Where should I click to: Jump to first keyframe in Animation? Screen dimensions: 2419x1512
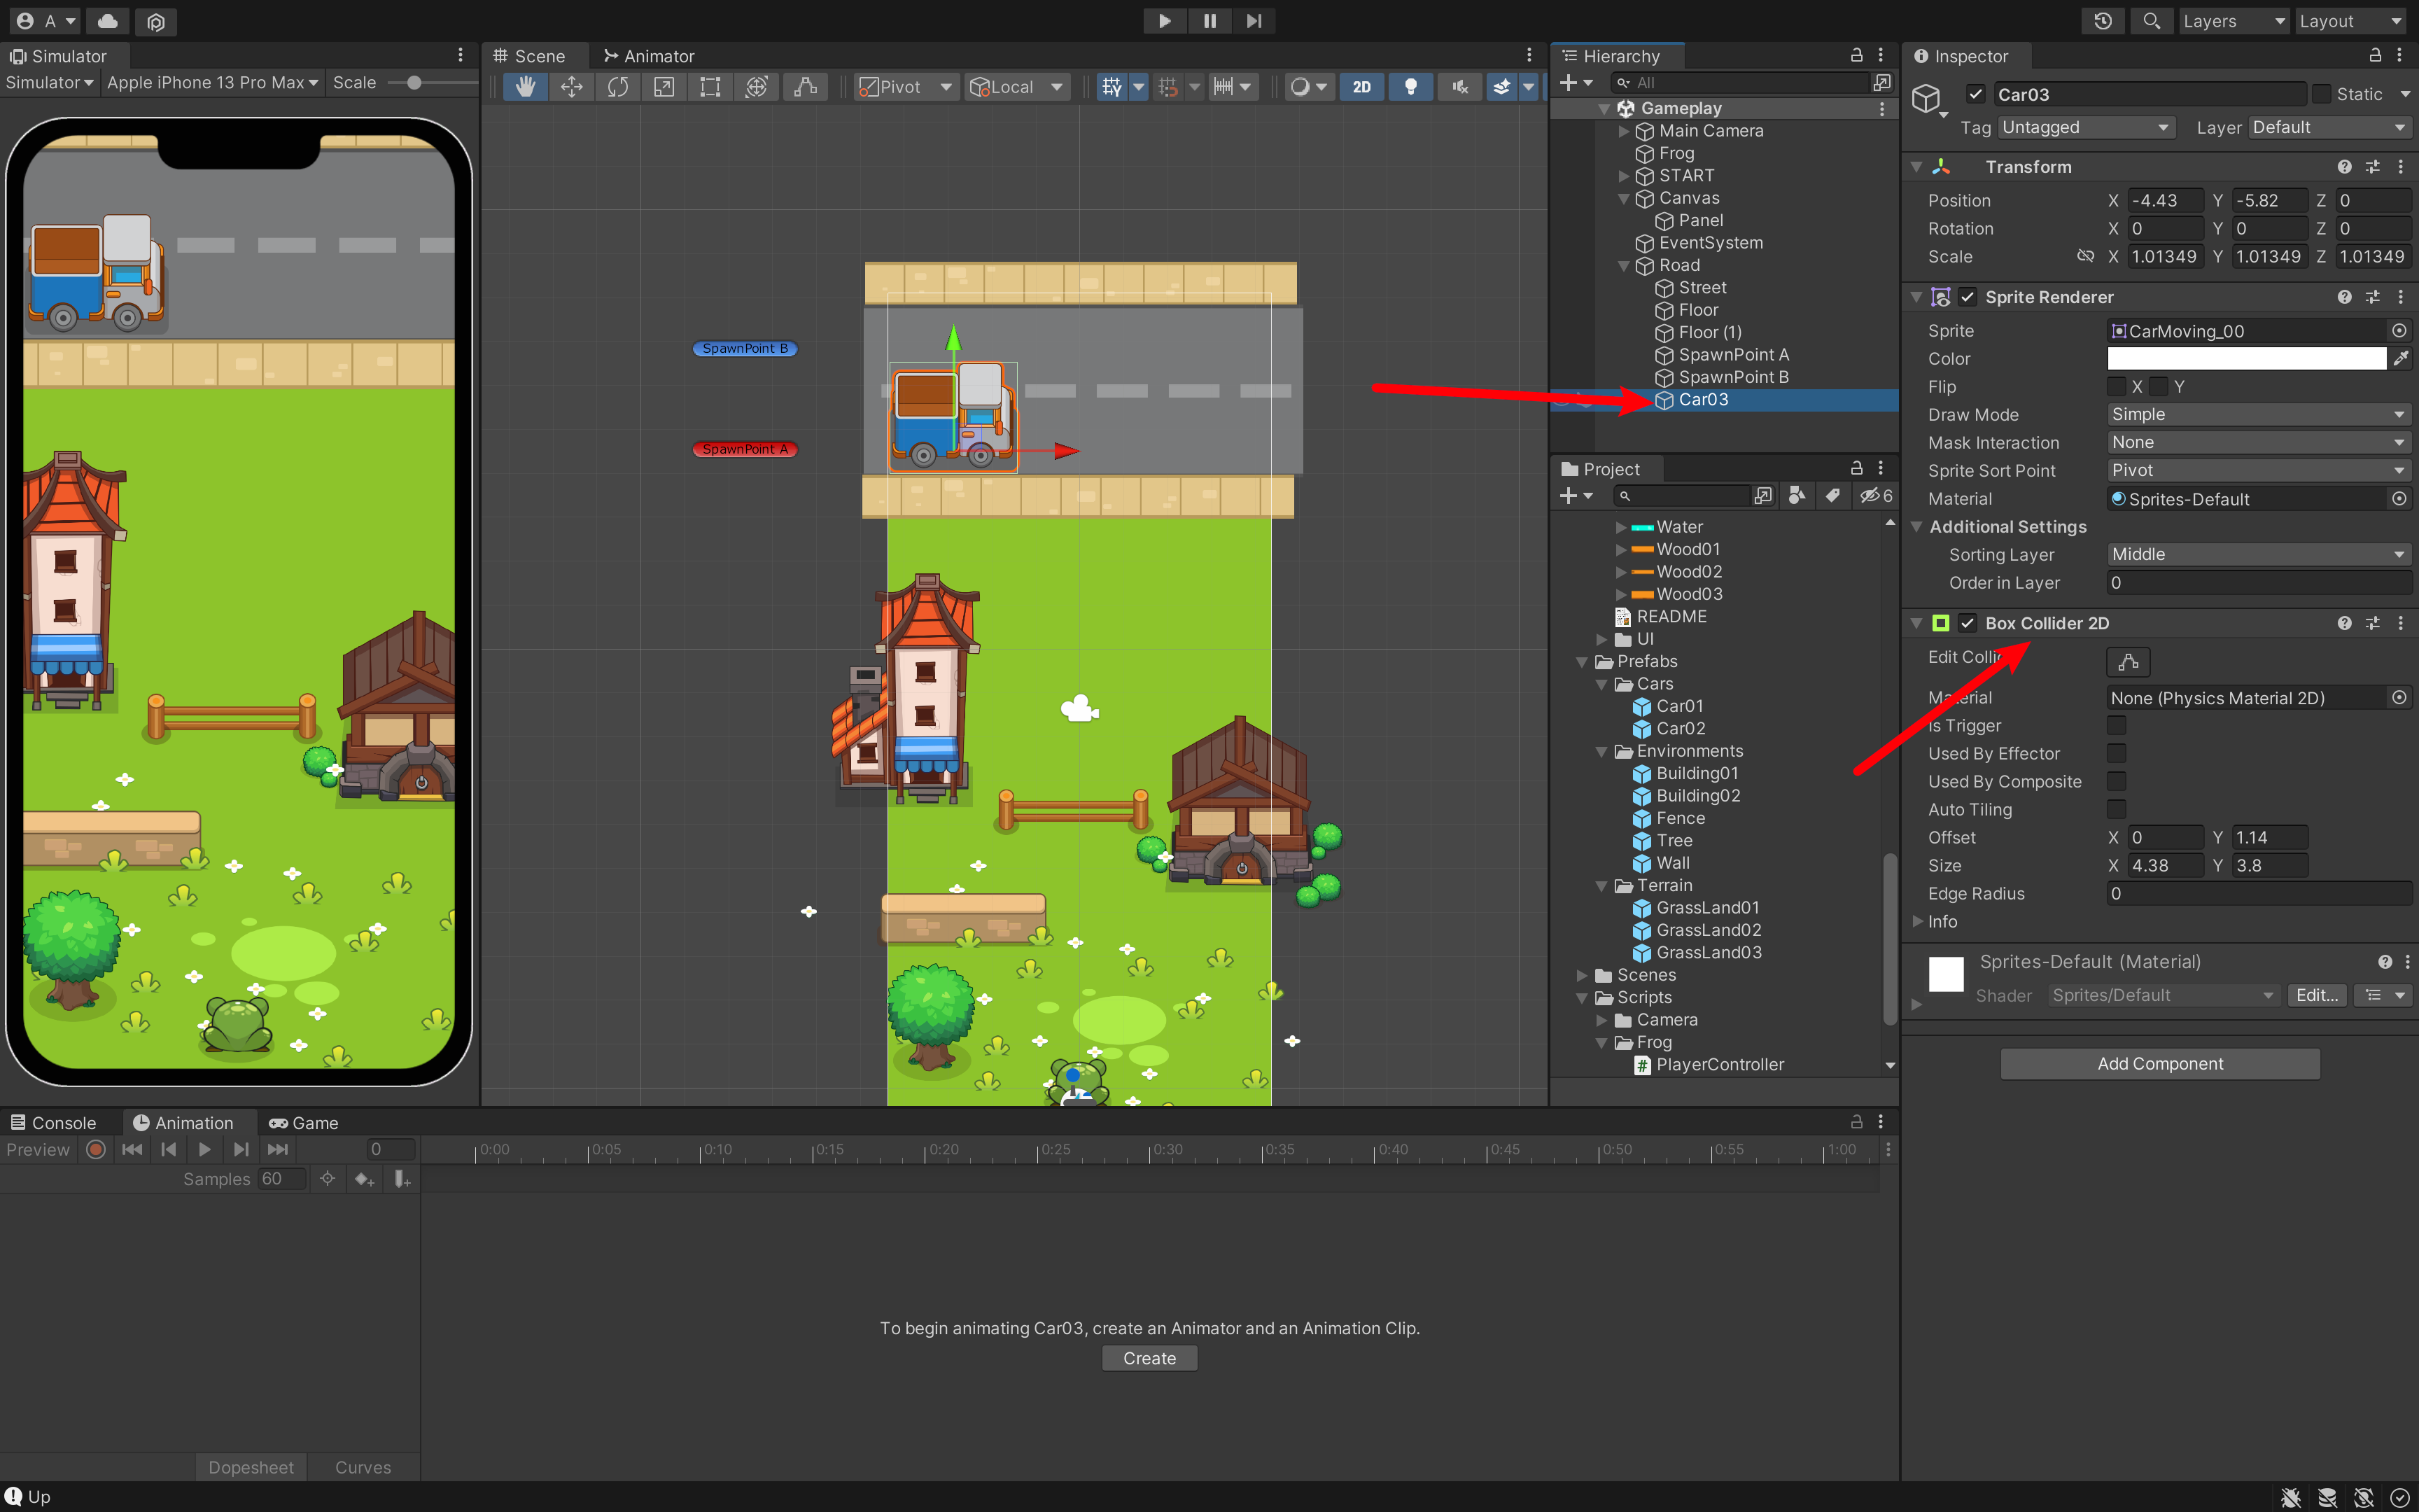click(132, 1150)
